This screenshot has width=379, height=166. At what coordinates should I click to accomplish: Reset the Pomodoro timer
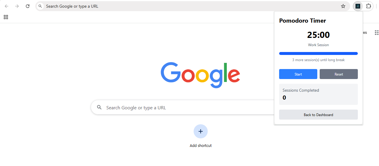pos(339,74)
